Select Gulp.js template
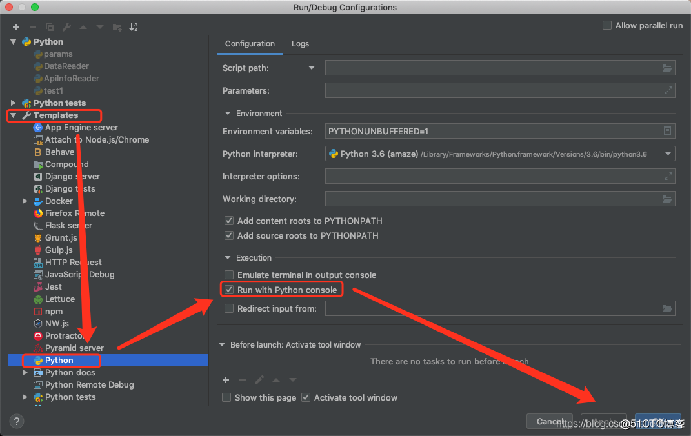691x436 pixels. (x=59, y=250)
